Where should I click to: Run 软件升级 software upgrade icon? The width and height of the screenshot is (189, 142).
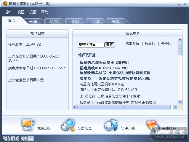click(111, 125)
